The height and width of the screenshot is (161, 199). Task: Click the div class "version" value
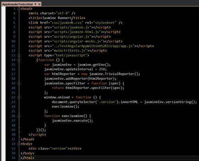point(59,149)
